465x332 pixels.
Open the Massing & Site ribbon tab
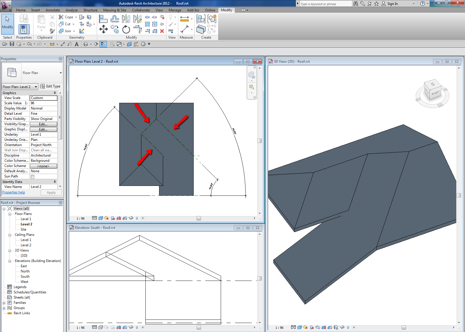(x=115, y=10)
